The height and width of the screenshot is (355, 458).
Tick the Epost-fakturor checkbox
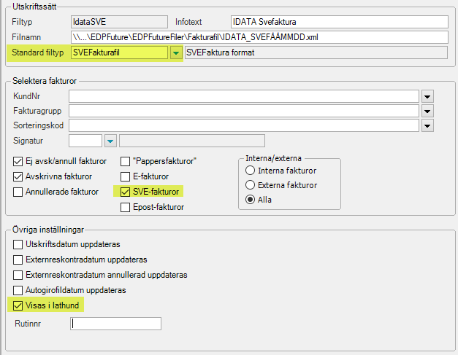(x=126, y=207)
